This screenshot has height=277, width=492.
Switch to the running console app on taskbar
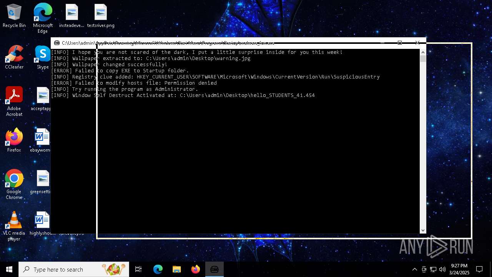[x=214, y=269]
